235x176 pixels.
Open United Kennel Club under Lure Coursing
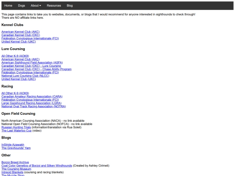(19, 79)
